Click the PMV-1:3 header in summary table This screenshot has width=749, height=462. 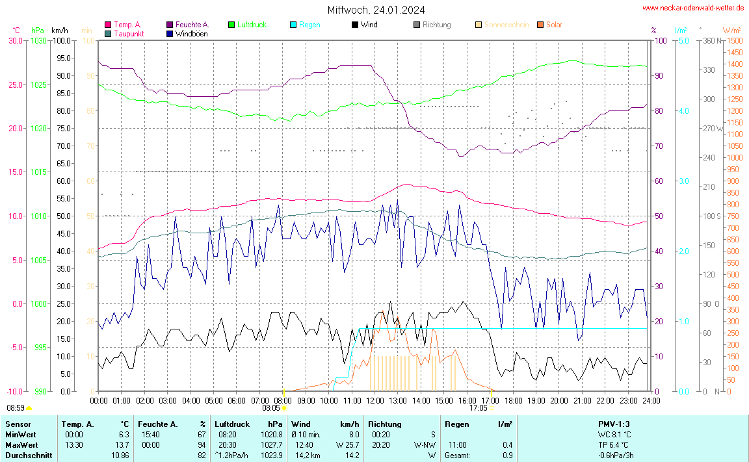pyautogui.click(x=614, y=424)
